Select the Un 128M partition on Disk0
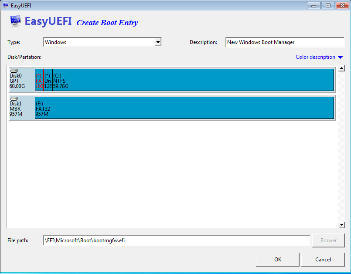Viewport: 351px width, 274px height. click(x=48, y=80)
